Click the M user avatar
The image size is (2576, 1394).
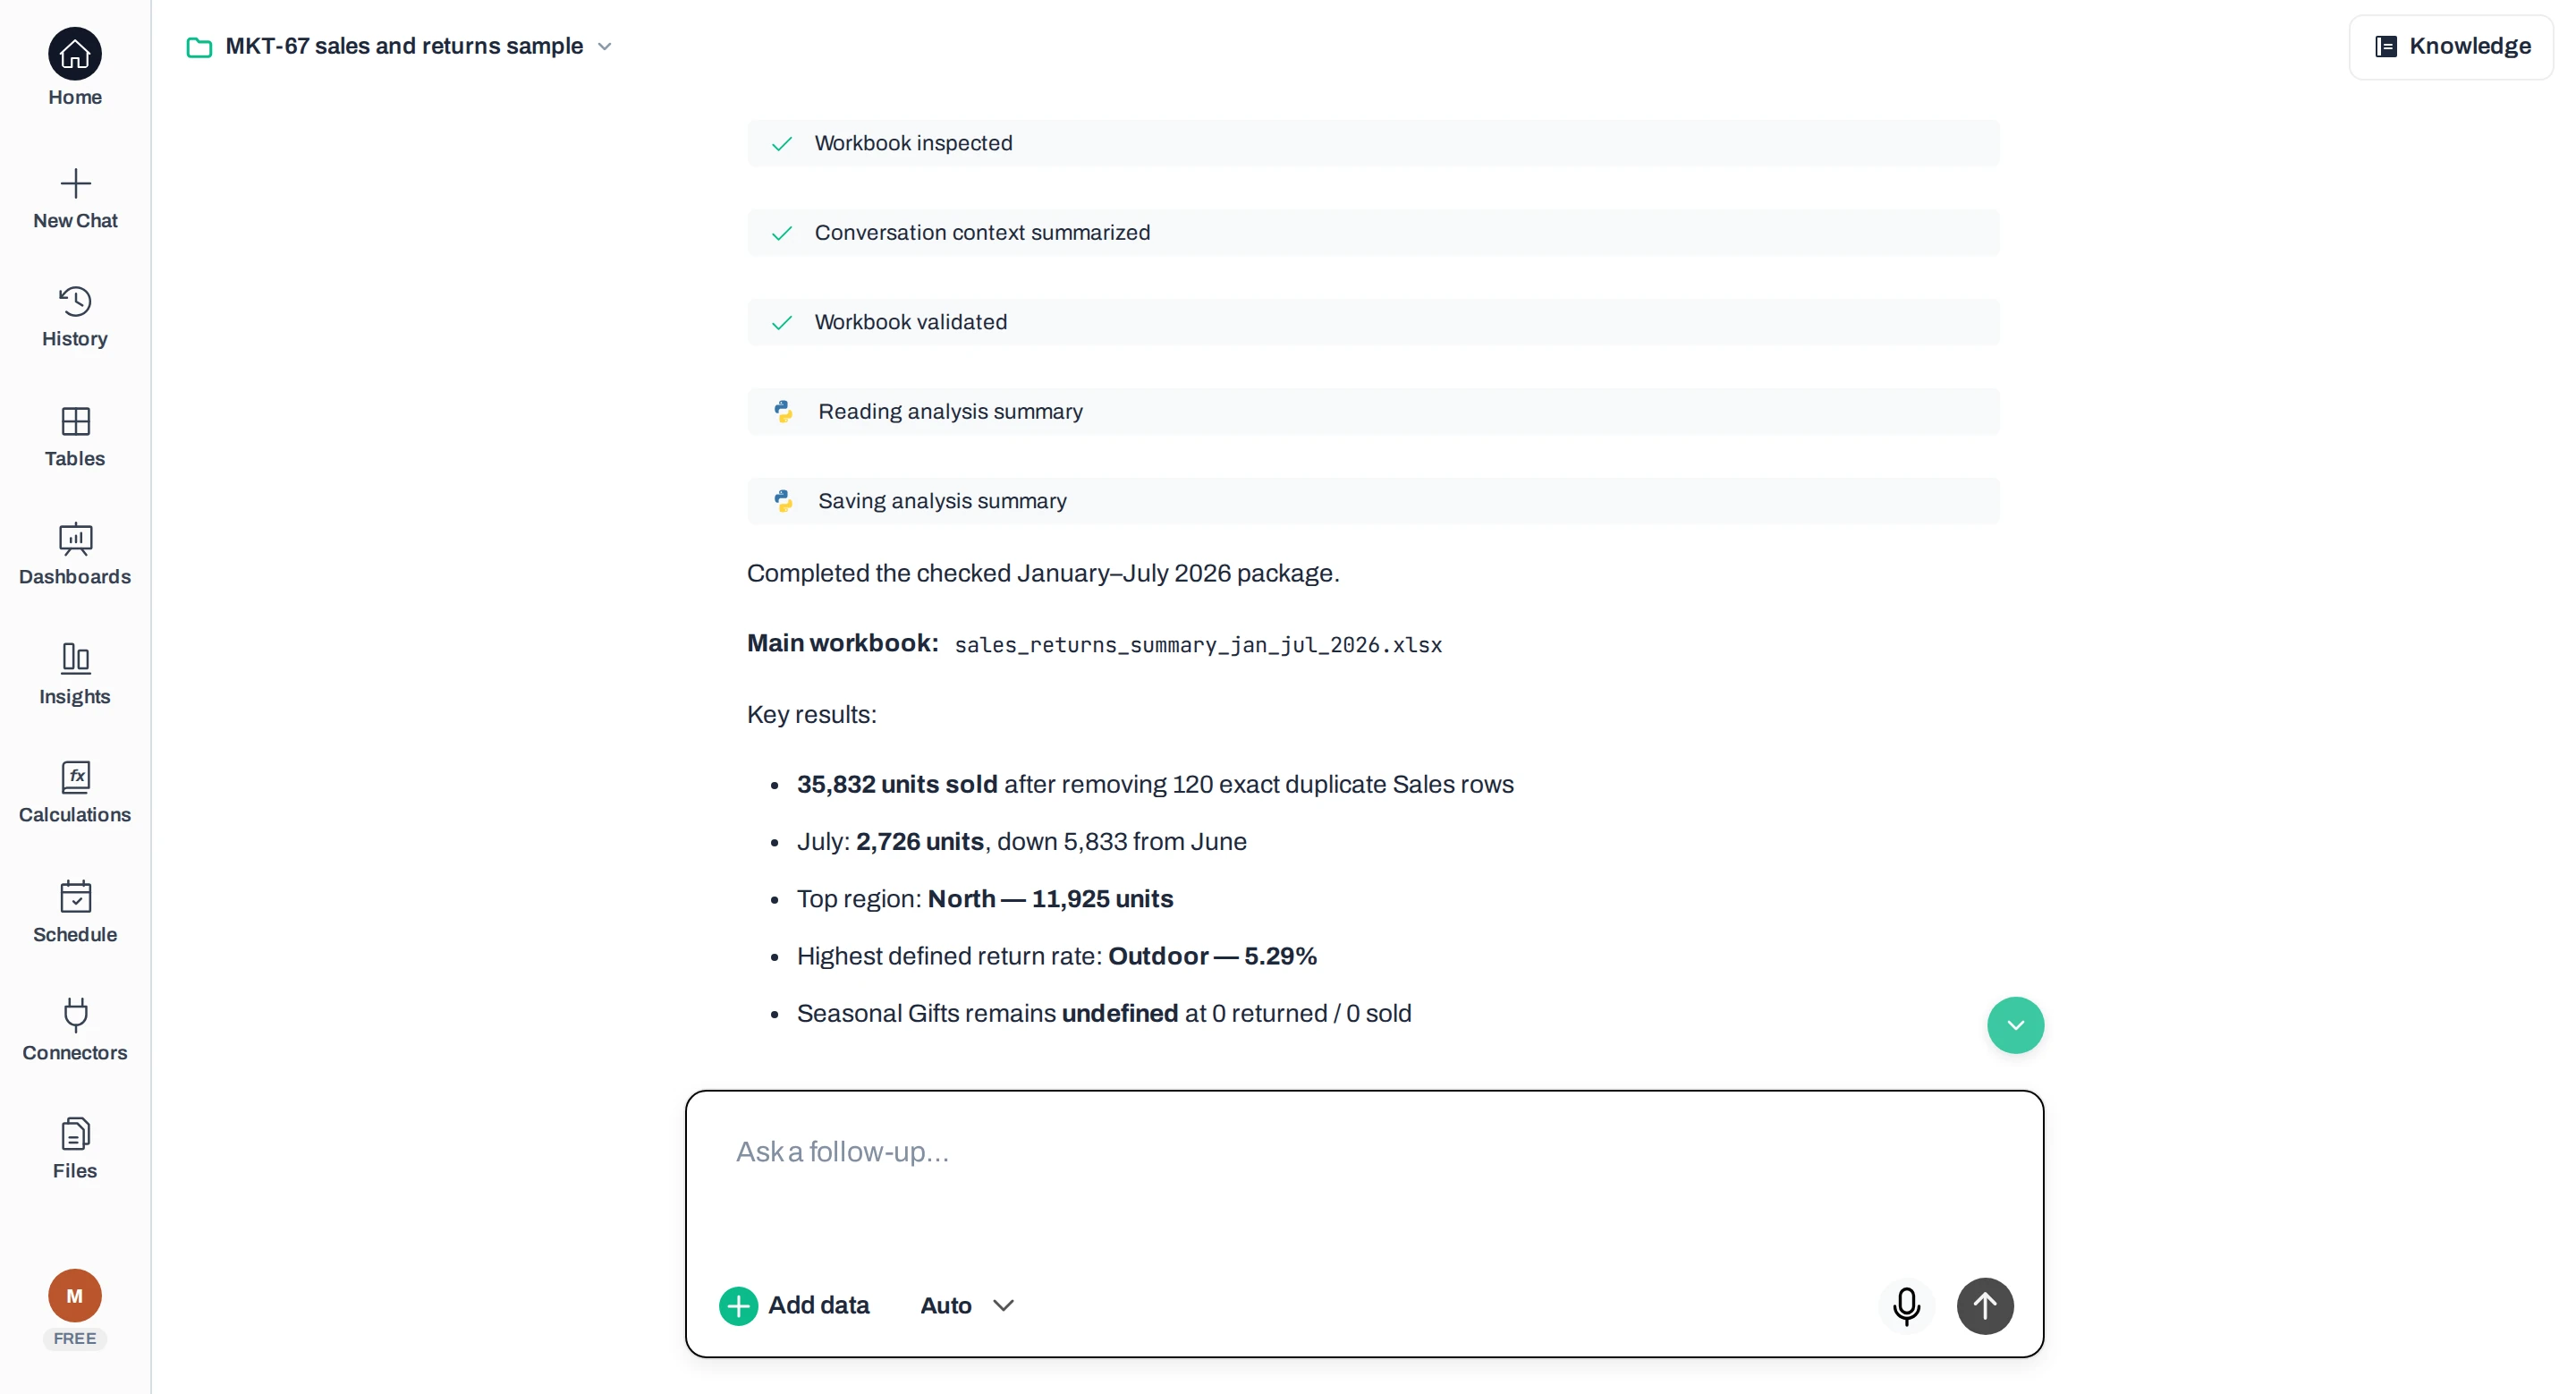pos(75,1296)
